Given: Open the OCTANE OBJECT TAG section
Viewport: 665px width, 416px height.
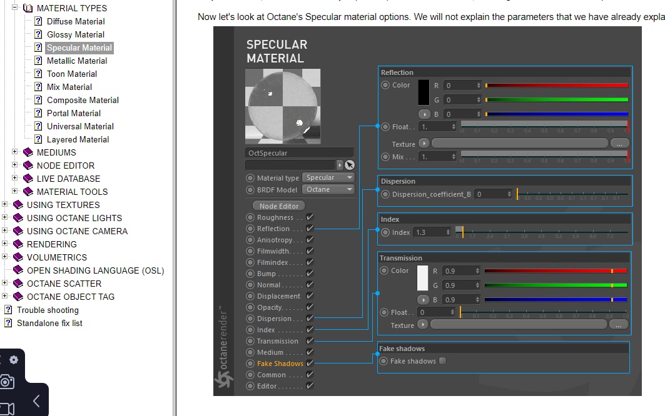Looking at the screenshot, I should [x=71, y=297].
